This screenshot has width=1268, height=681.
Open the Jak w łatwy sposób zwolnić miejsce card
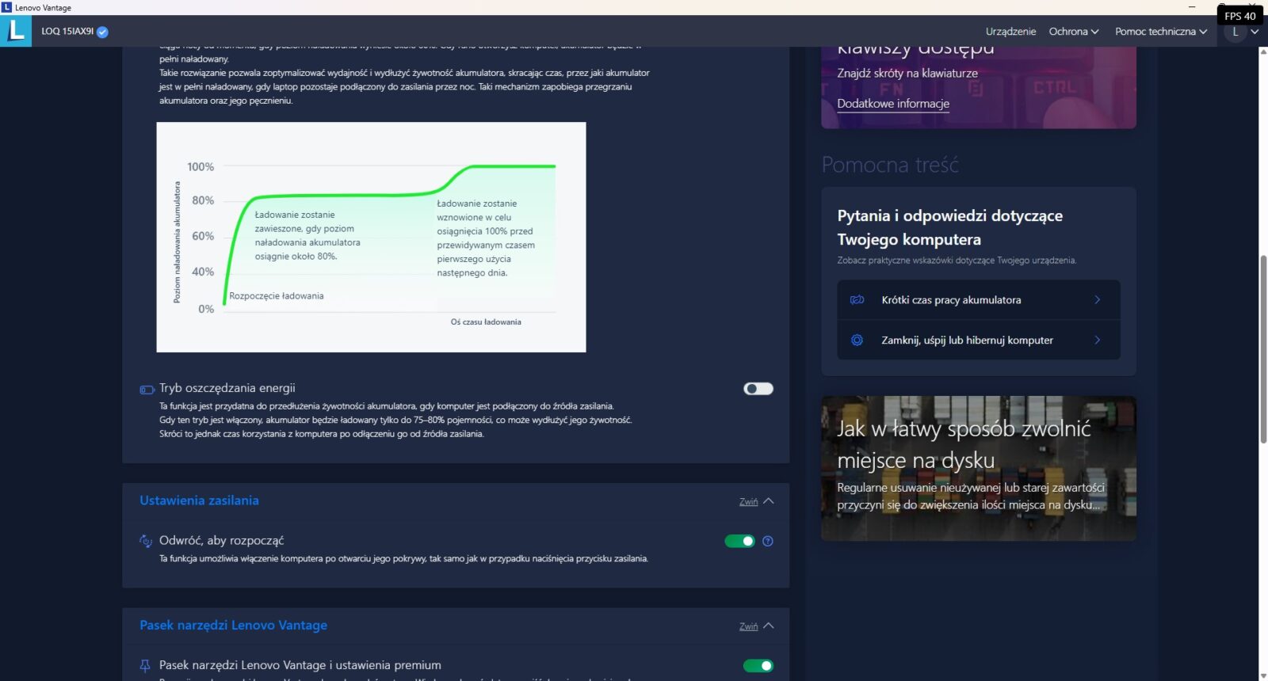[x=978, y=468]
